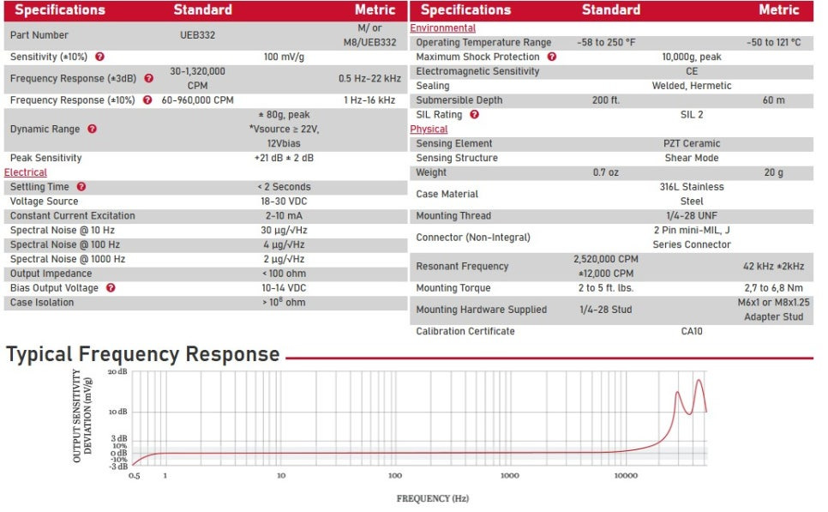Click the 60 m submersible depth value
This screenshot has height=512, width=828.
pos(774,99)
